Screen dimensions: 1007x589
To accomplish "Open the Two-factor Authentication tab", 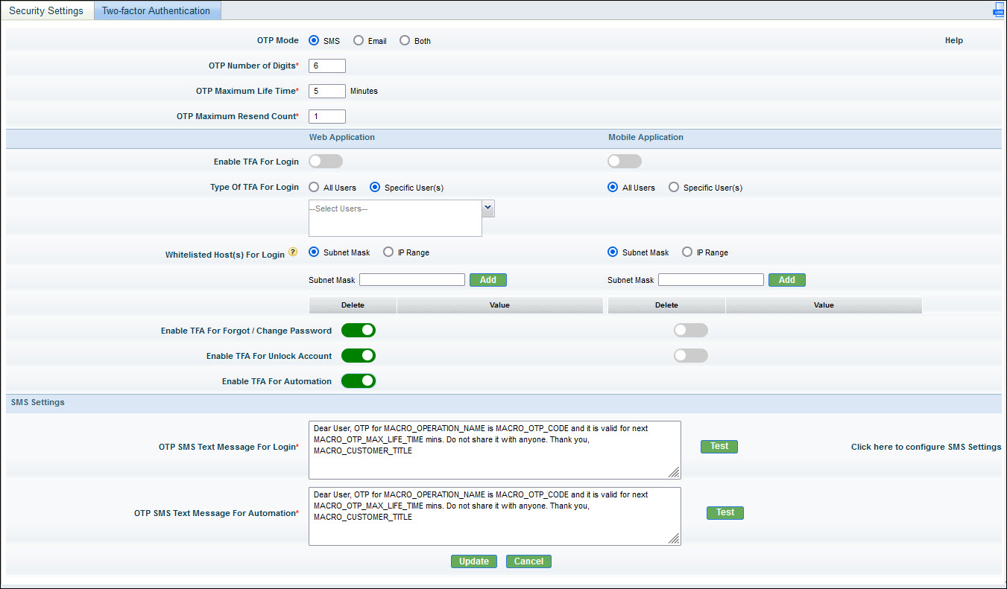I will (x=157, y=11).
